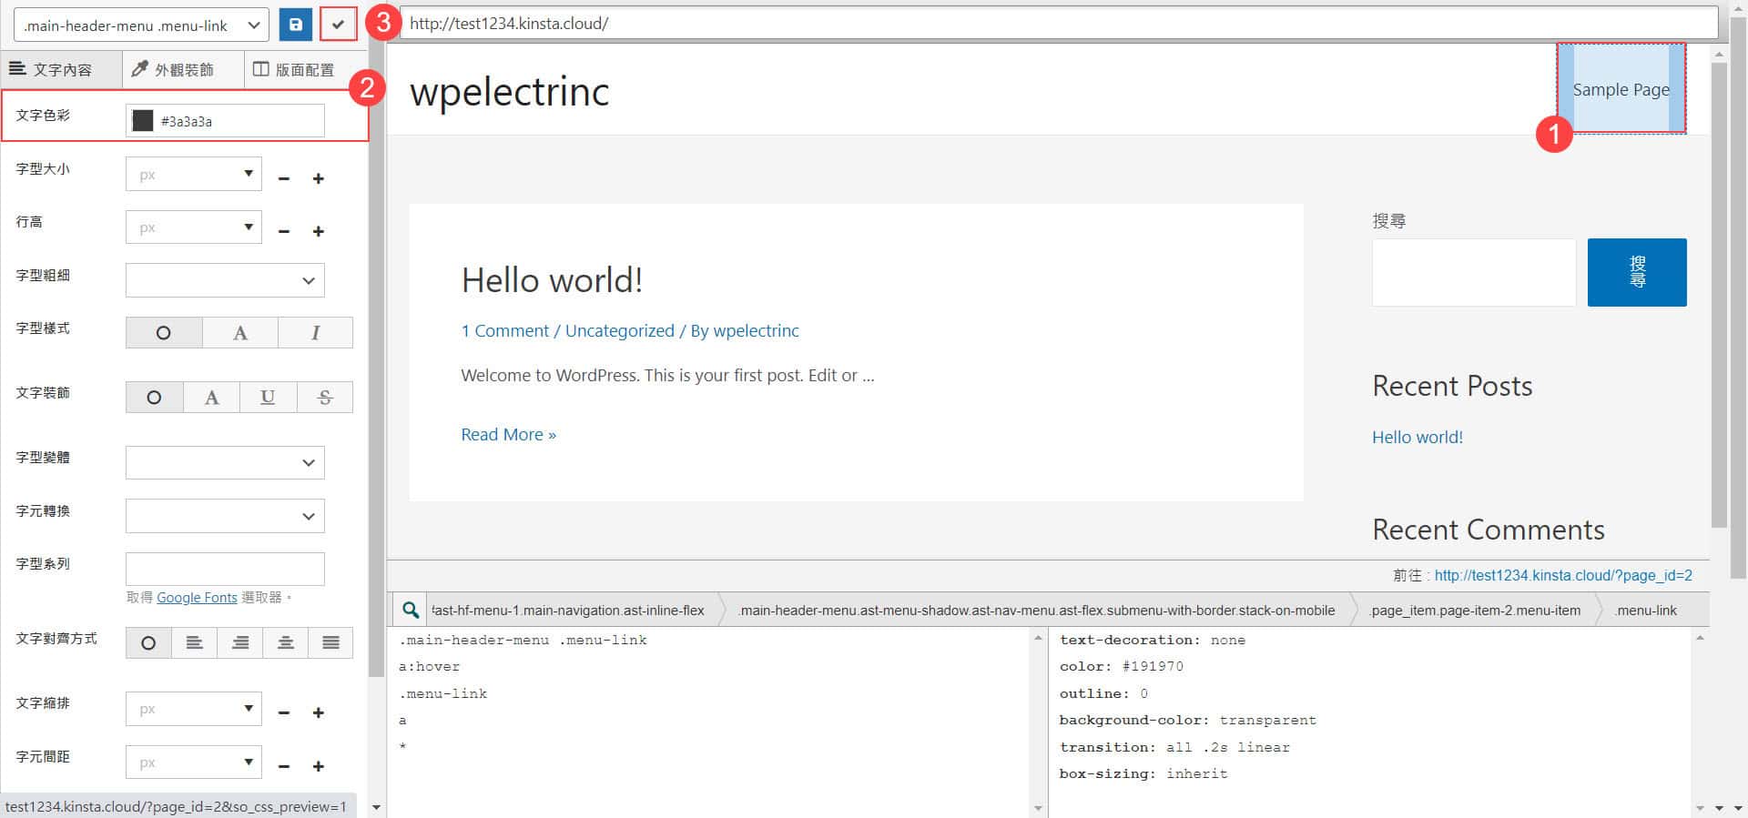Reset text decoration with circle option

coord(154,398)
